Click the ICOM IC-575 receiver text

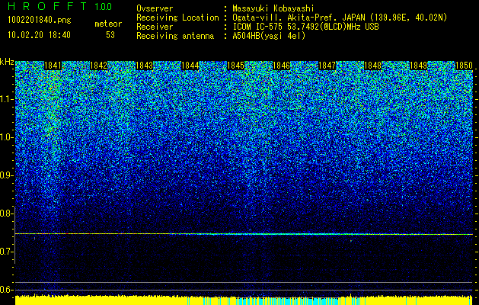305,27
